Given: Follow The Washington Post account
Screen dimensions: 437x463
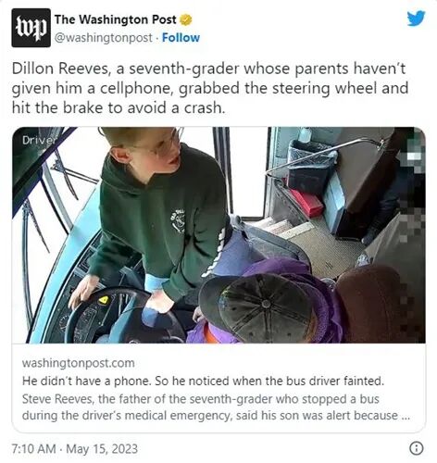Looking at the screenshot, I should (181, 38).
